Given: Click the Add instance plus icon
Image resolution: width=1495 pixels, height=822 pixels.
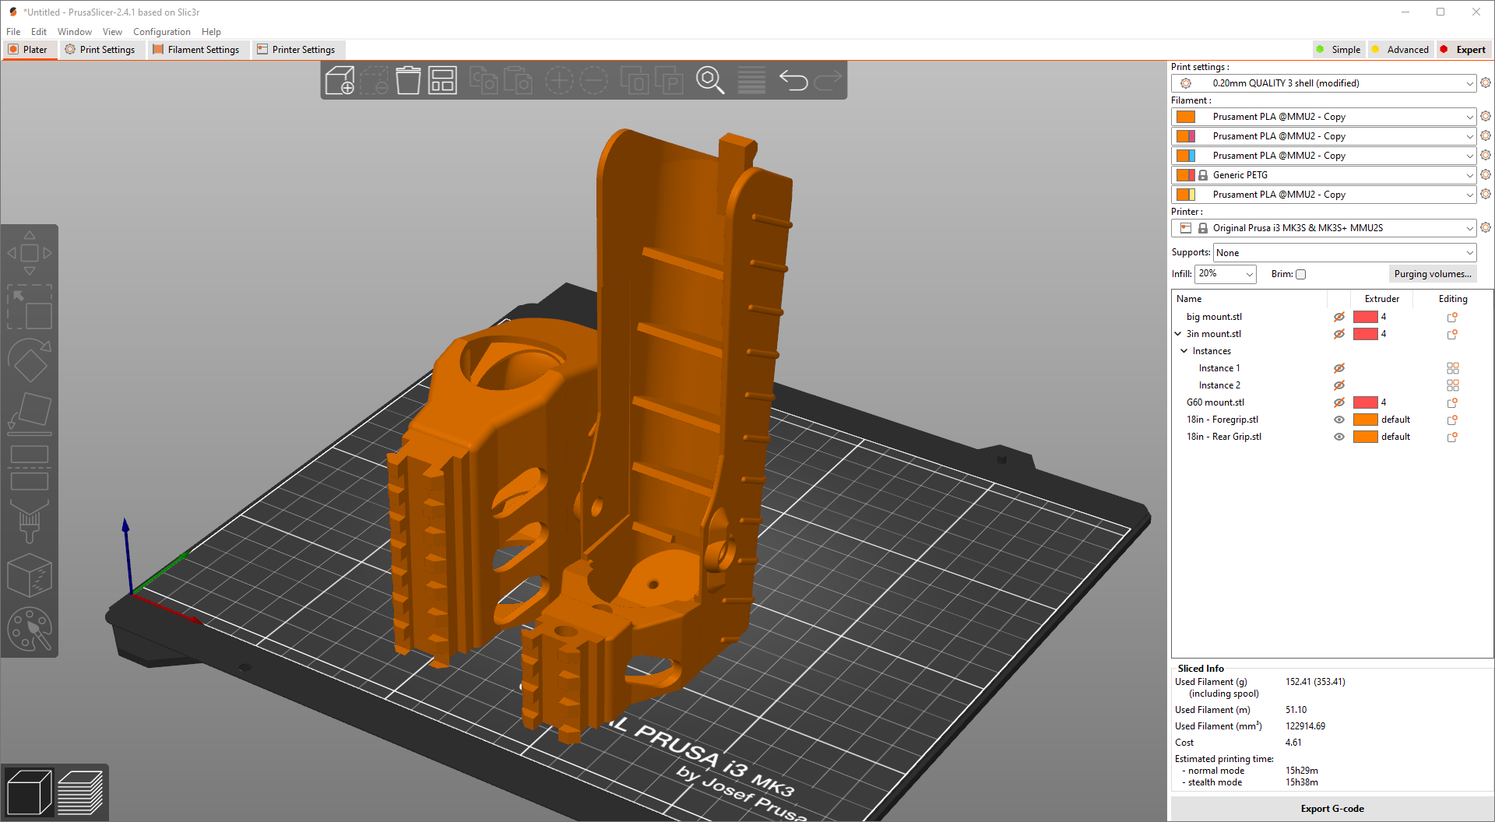Looking at the screenshot, I should pos(559,80).
